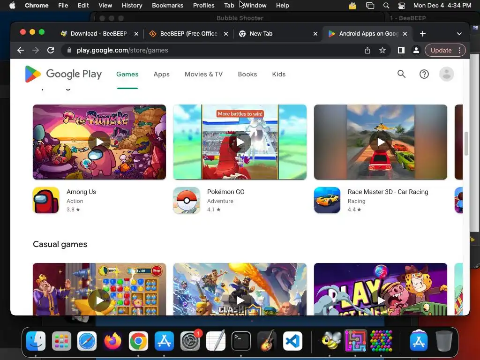
Task: Open the Help center icon
Action: point(424,74)
